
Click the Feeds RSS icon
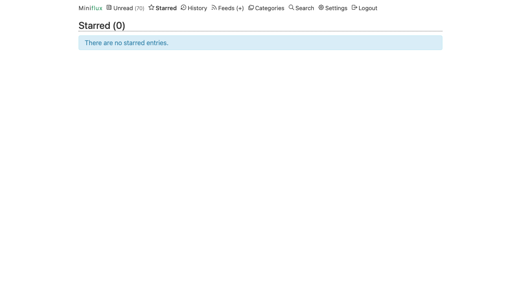tap(214, 7)
